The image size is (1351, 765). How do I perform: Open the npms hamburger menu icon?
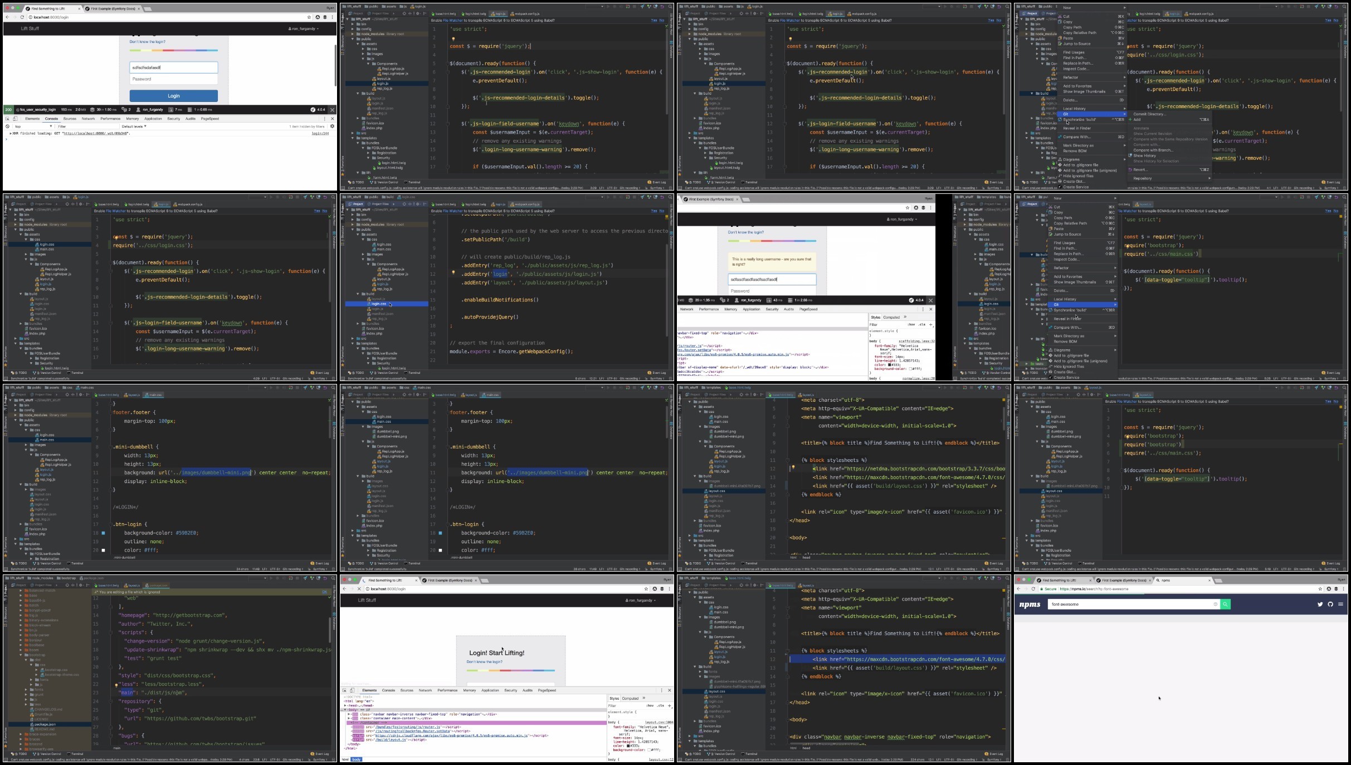click(1340, 604)
